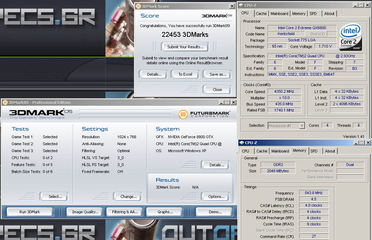
Task: Open Image Quality tool
Action: tap(85, 212)
